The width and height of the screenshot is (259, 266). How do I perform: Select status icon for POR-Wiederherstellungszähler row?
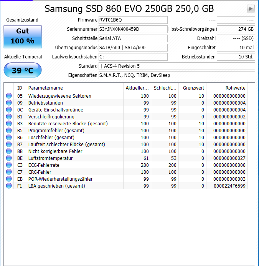click(x=9, y=179)
